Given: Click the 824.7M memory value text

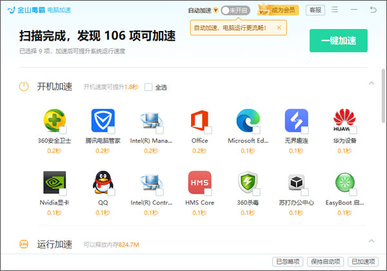Looking at the screenshot, I should pos(128,245).
